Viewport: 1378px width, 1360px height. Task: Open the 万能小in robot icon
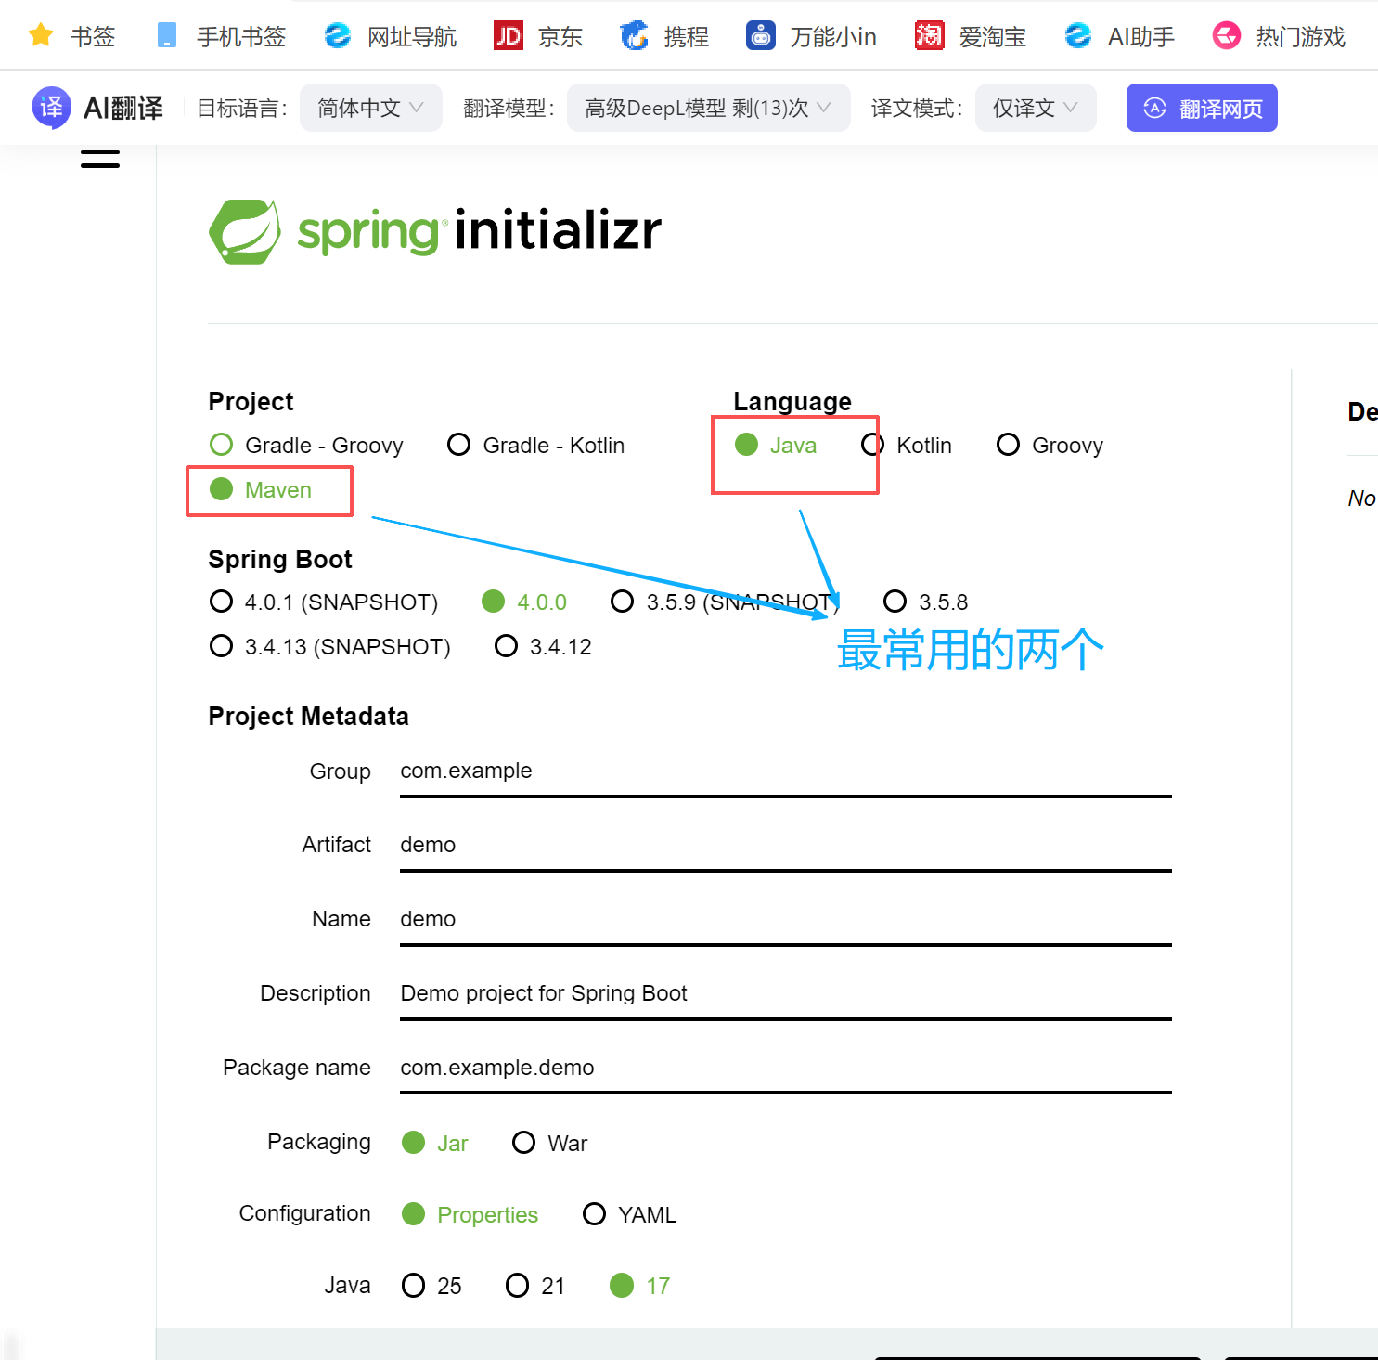pos(761,36)
